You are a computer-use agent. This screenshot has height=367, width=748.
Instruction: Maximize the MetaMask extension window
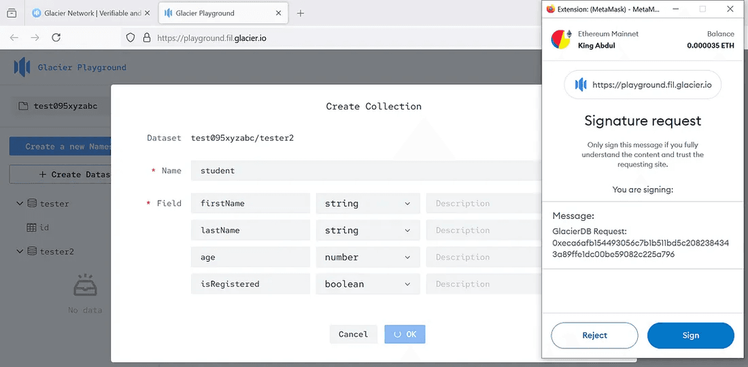702,8
